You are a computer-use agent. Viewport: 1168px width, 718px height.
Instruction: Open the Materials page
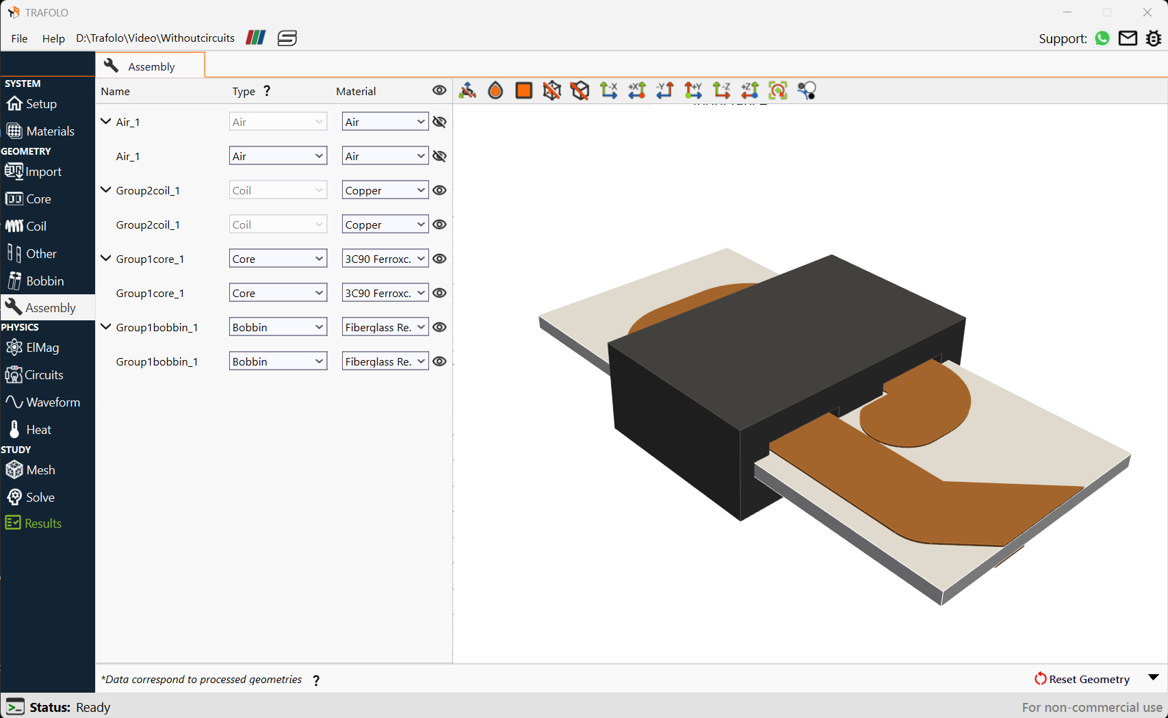pyautogui.click(x=47, y=131)
